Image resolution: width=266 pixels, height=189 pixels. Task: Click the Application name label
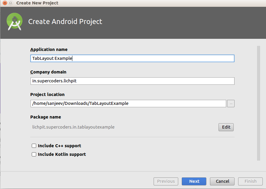[49, 49]
